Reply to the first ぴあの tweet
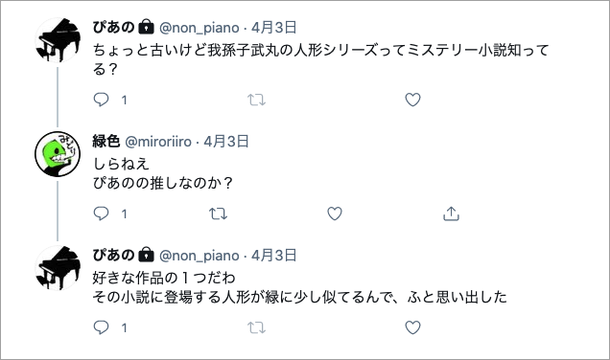610x360 pixels. [101, 100]
